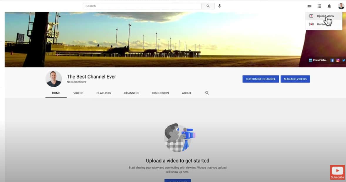This screenshot has height=182, width=346.
Task: Switch to the DISCUSSION tab
Action: pos(160,93)
